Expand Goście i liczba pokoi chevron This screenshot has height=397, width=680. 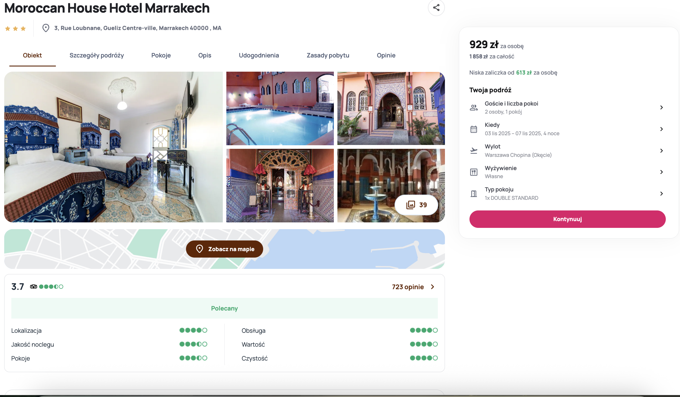pyautogui.click(x=661, y=107)
